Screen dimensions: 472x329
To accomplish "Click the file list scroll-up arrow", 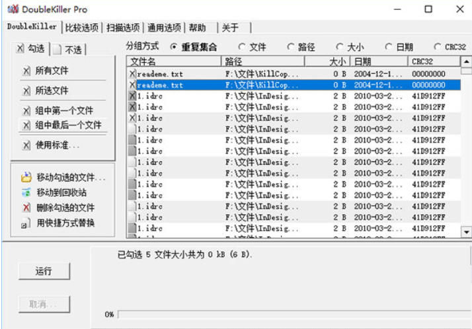I will coord(466,61).
